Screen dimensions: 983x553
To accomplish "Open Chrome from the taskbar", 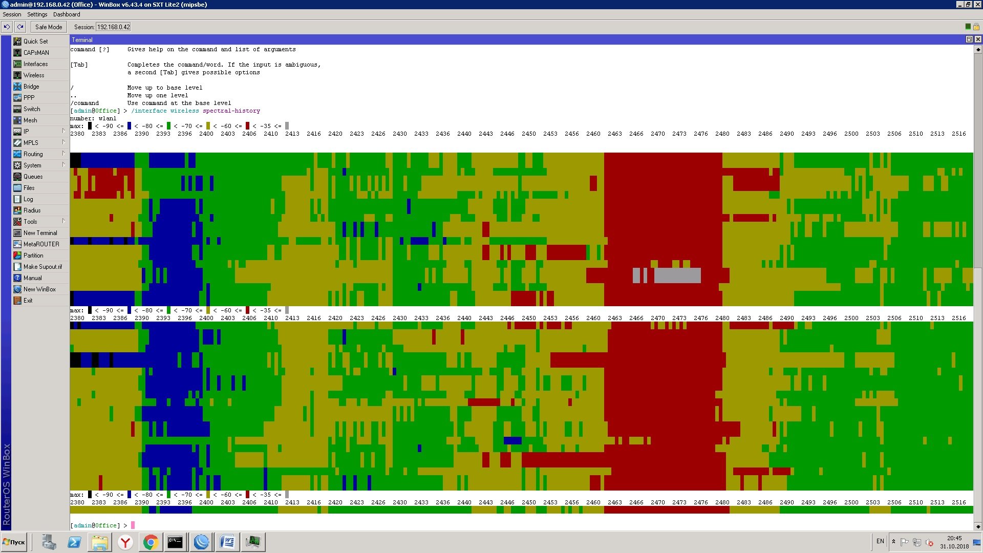I will pos(151,542).
